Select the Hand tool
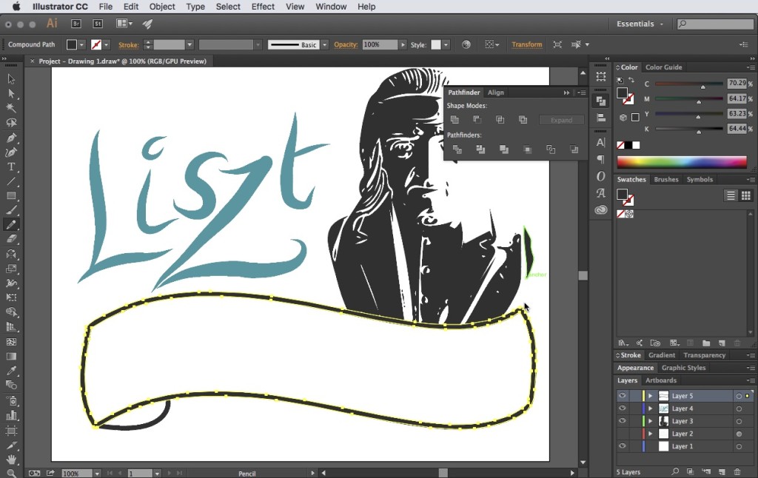The image size is (758, 478). 11,460
